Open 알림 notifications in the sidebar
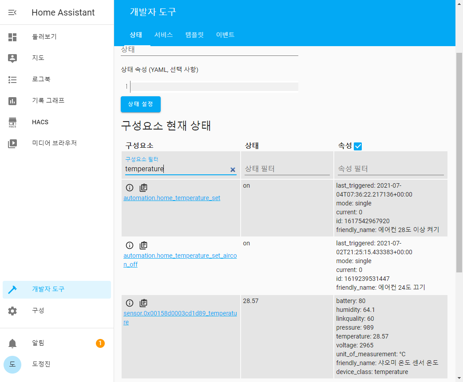 click(x=57, y=343)
